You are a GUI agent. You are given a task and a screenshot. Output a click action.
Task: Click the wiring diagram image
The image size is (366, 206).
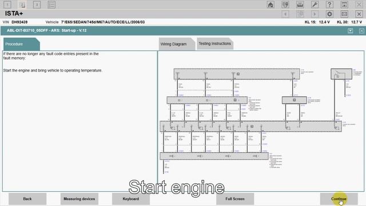260,121
